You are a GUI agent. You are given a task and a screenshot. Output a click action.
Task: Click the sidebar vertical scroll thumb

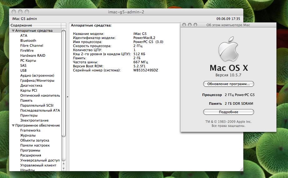63,84
